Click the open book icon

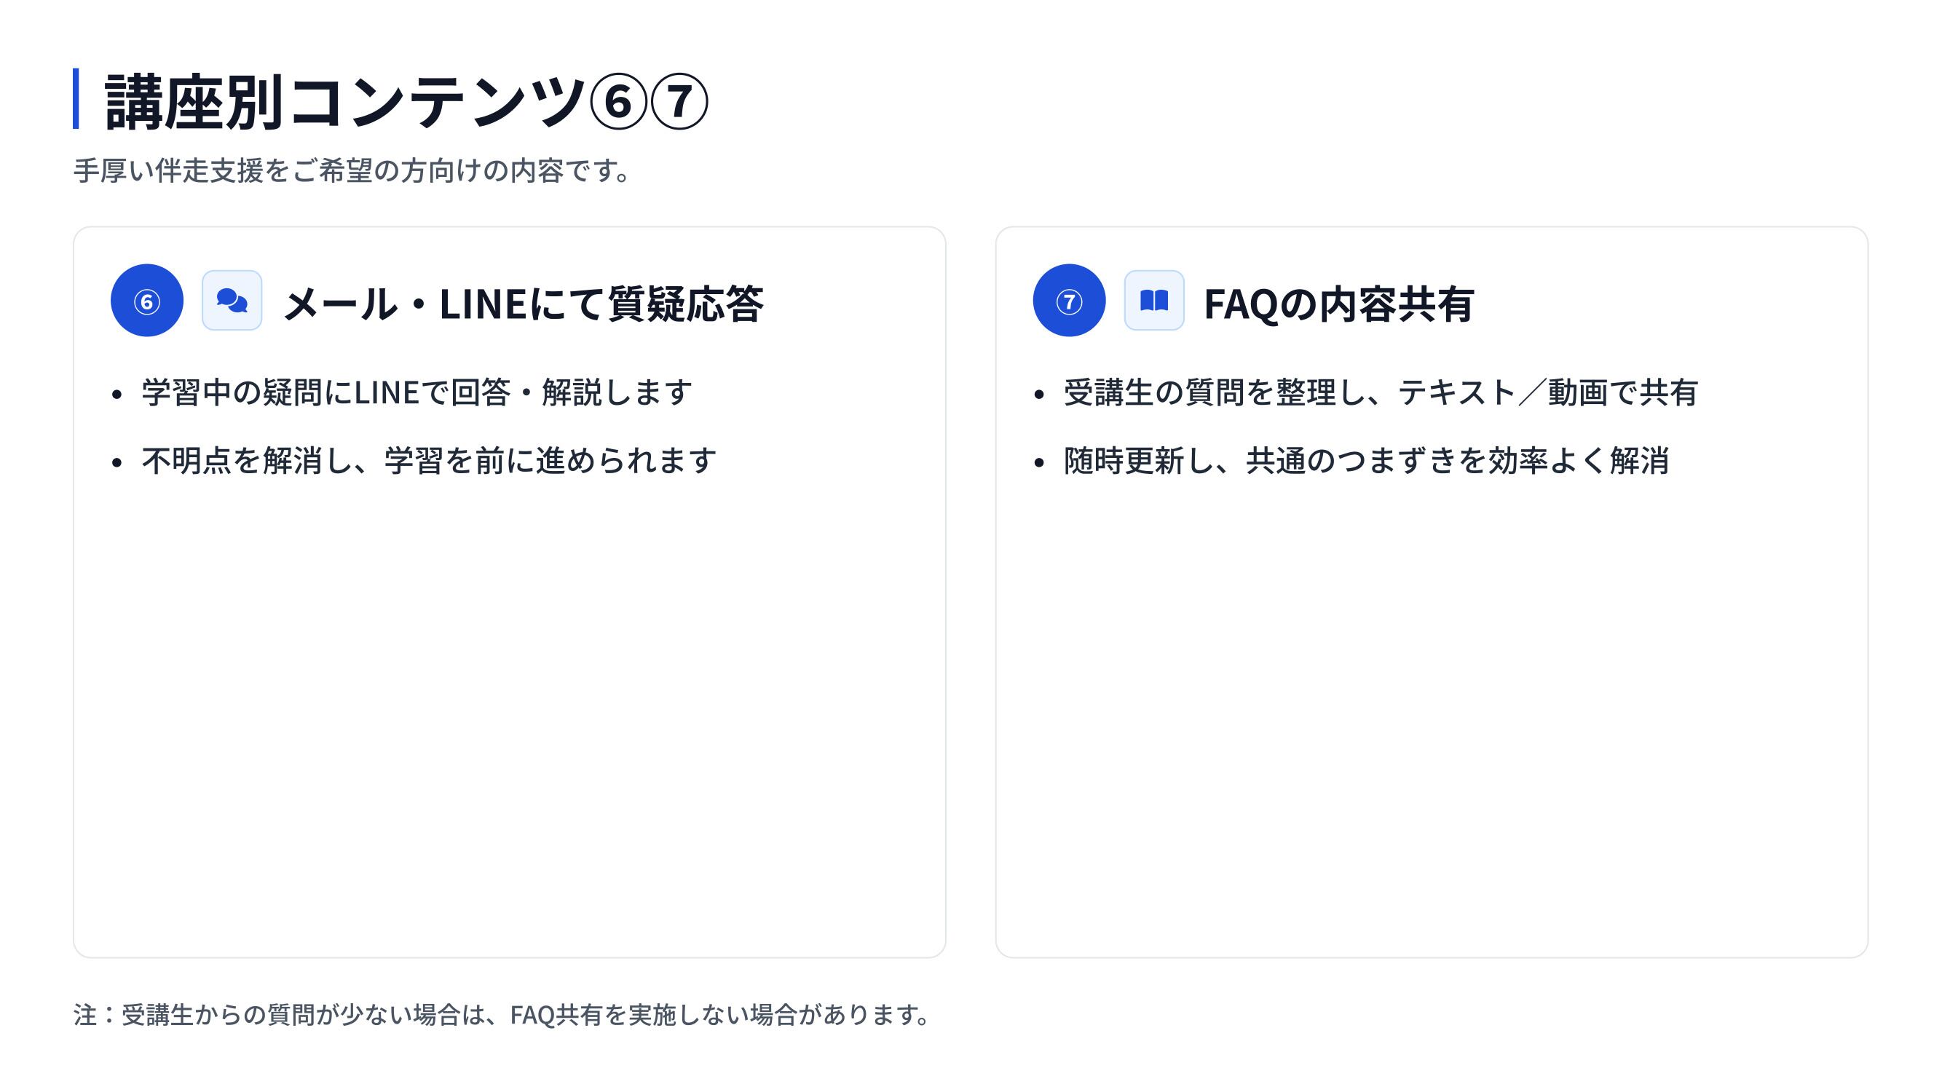click(x=1153, y=301)
